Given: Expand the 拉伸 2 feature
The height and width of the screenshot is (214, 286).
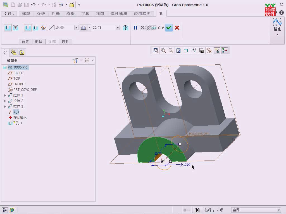Looking at the screenshot, I should tap(5, 101).
